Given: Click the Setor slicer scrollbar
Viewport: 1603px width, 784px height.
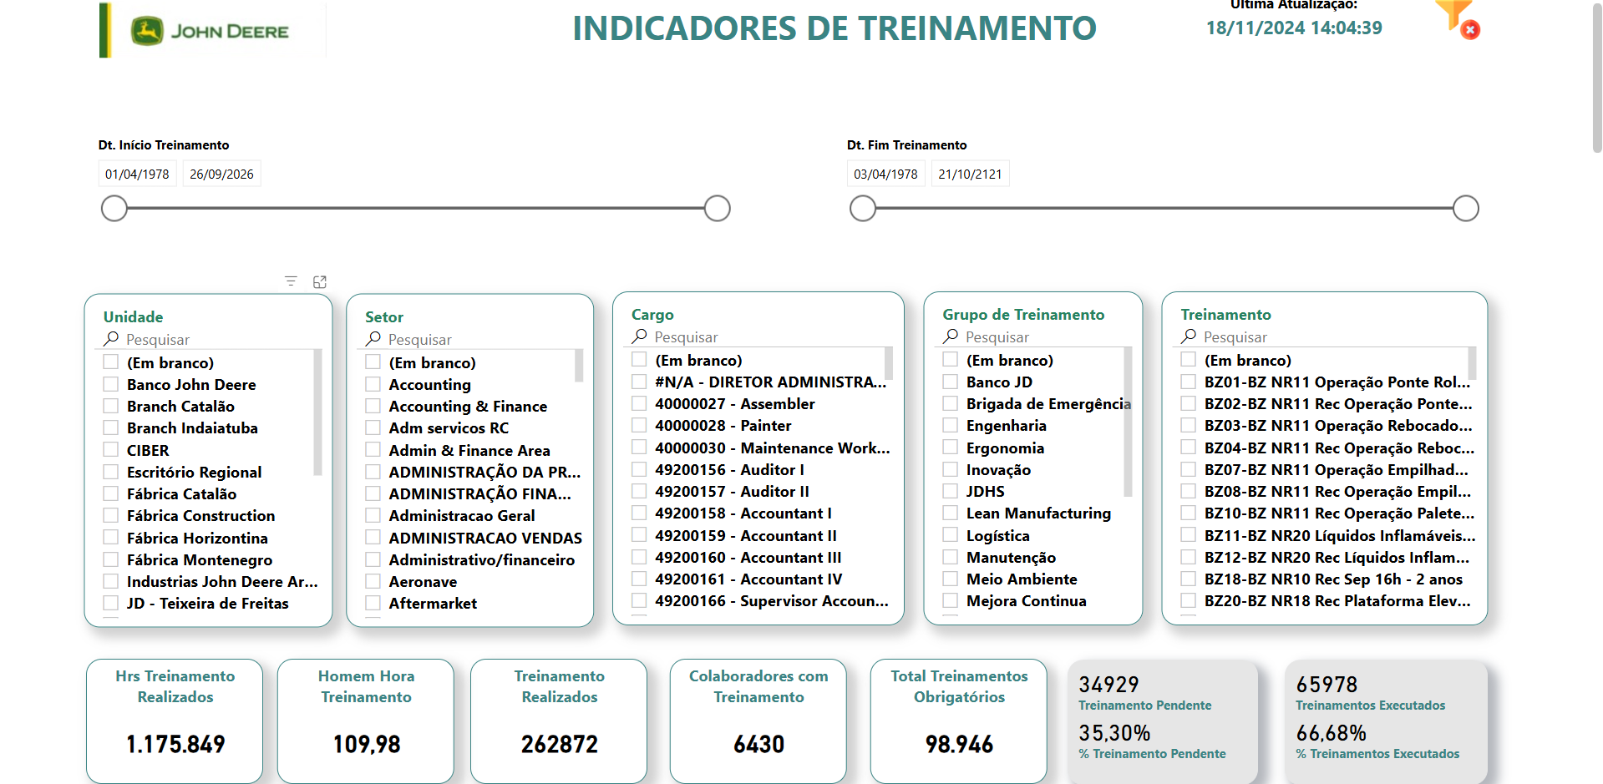Looking at the screenshot, I should 579,366.
